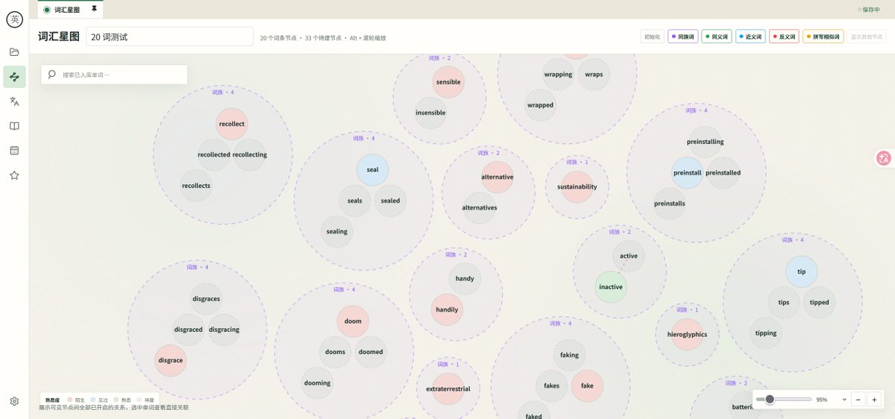The image size is (895, 419).
Task: Select the 'sealing' word node
Action: coord(336,231)
